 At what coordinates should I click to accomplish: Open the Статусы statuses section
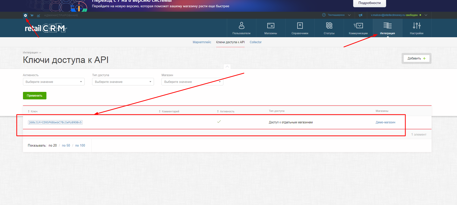[x=329, y=28]
